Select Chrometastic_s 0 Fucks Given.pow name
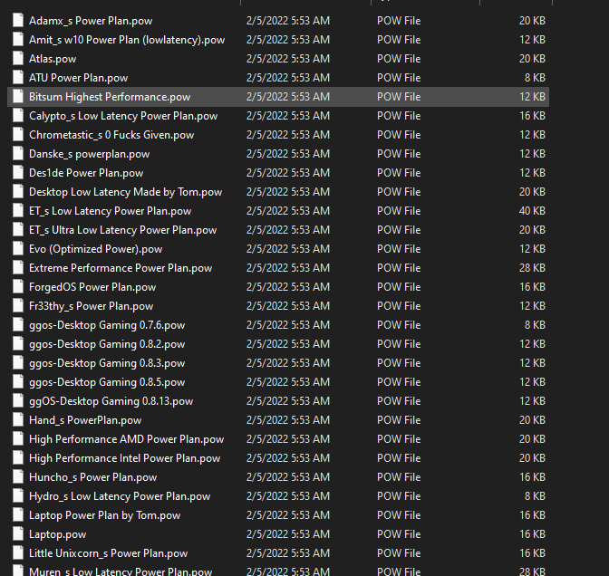 coord(111,135)
